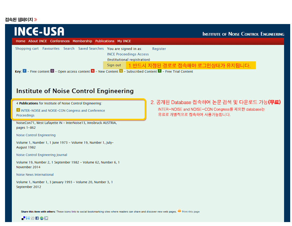Click the (Institutional registration) text
The image size is (292, 226).
[x=128, y=60]
